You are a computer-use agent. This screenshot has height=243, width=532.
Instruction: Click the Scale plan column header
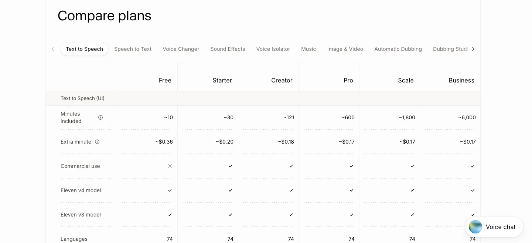pyautogui.click(x=406, y=80)
